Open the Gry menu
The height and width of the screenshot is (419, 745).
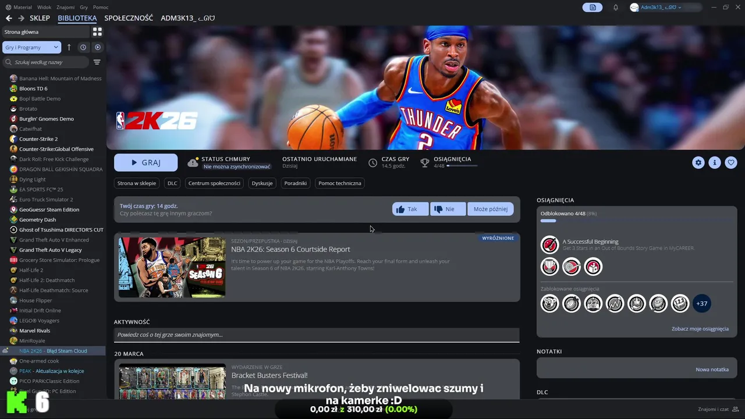(x=84, y=7)
